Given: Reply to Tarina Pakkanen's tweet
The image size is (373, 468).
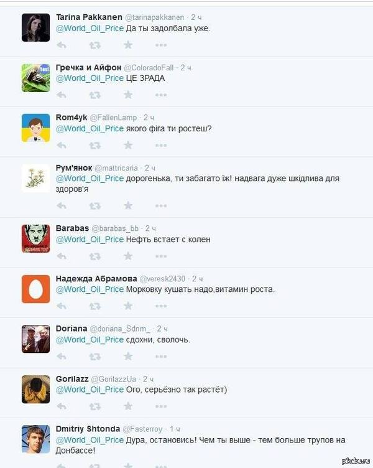Looking at the screenshot, I should pos(62,45).
